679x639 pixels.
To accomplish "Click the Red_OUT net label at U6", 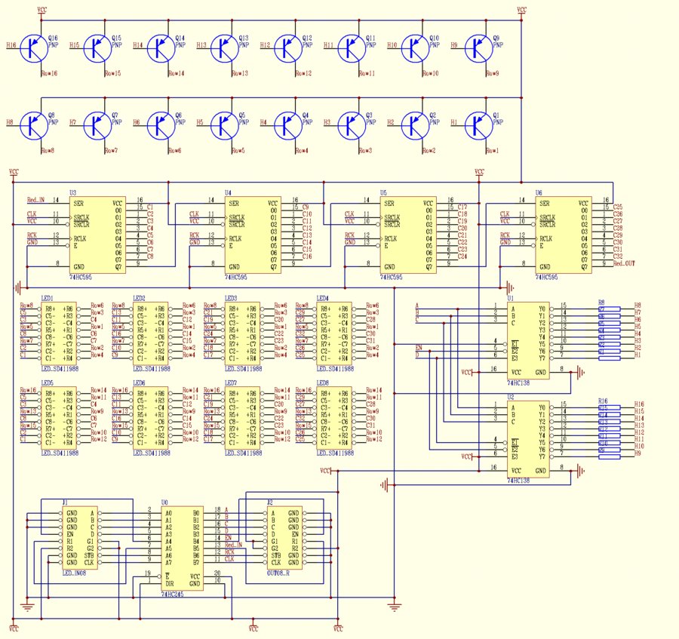I will 623,264.
